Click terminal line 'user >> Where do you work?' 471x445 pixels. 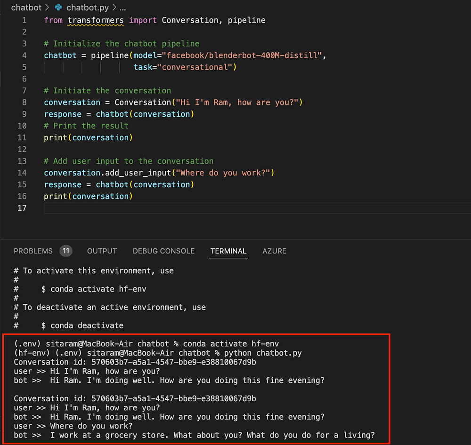tap(73, 426)
